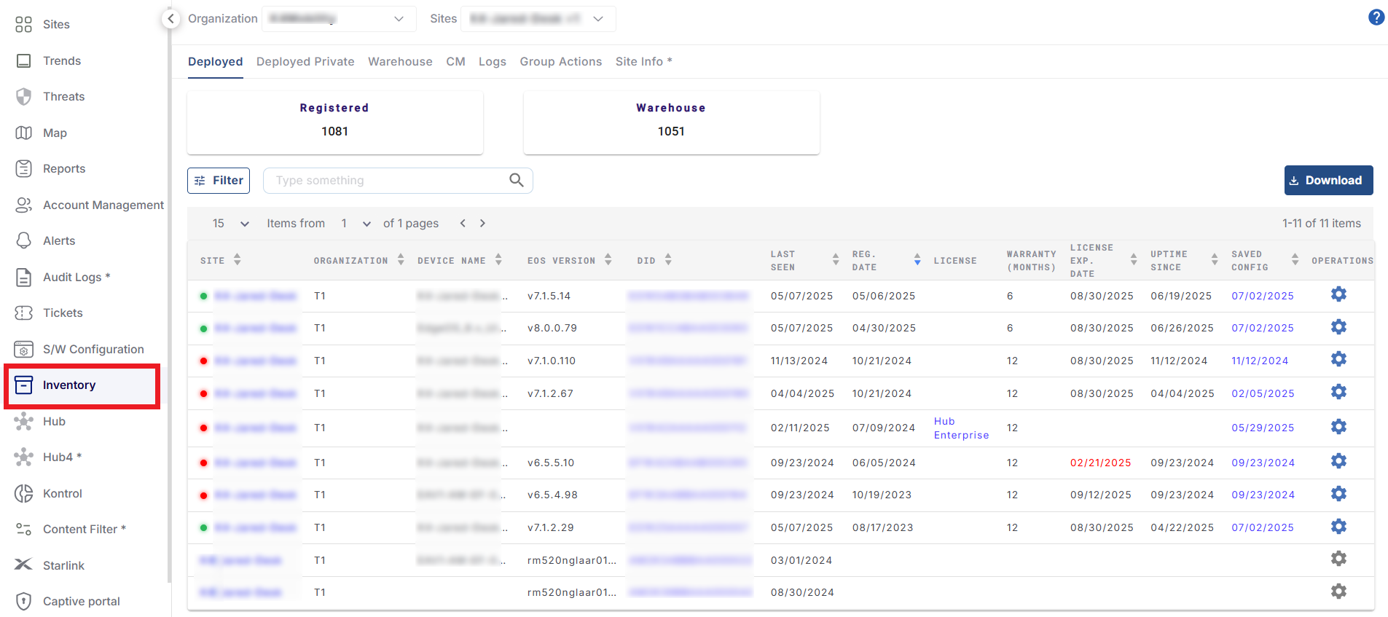Image resolution: width=1388 pixels, height=617 pixels.
Task: Open Starlink from the sidebar
Action: 63,565
